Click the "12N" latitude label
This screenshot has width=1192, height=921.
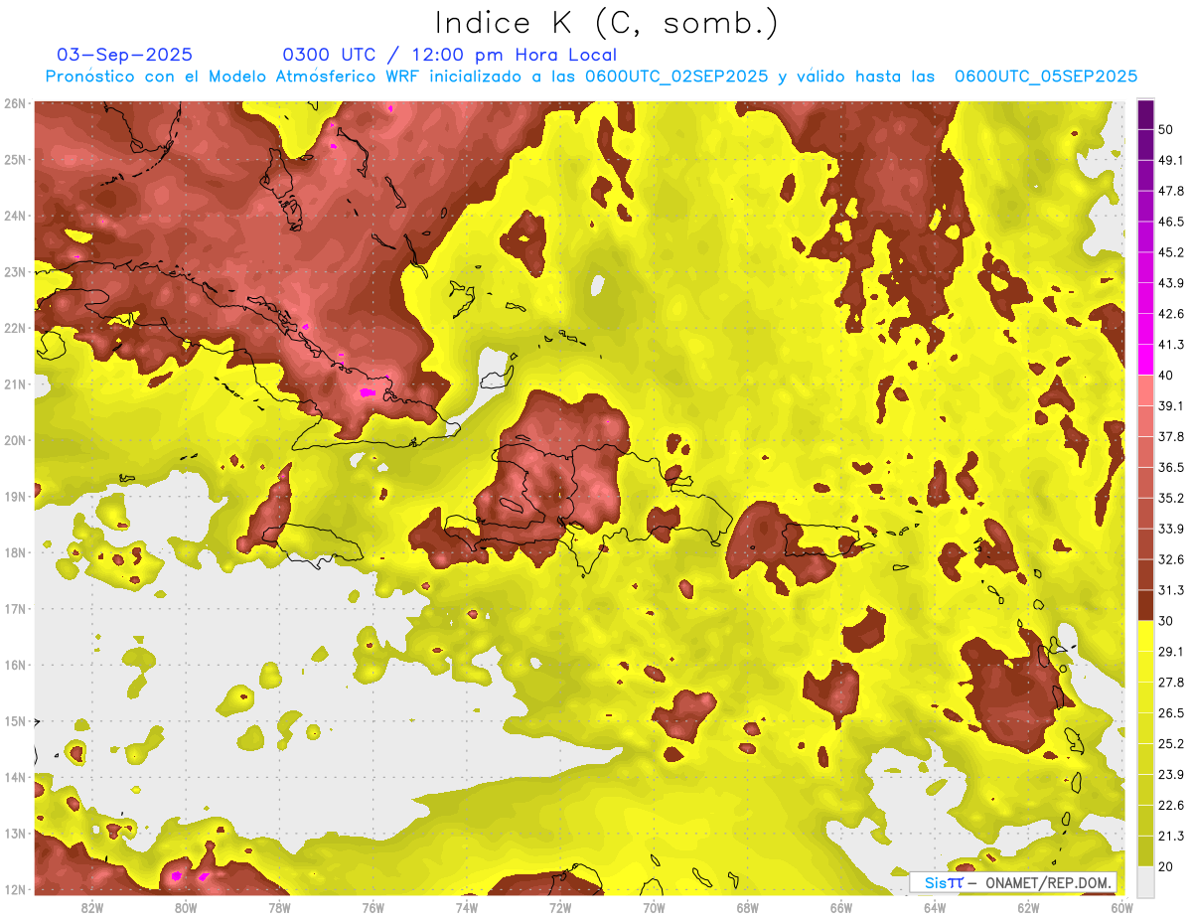15,889
